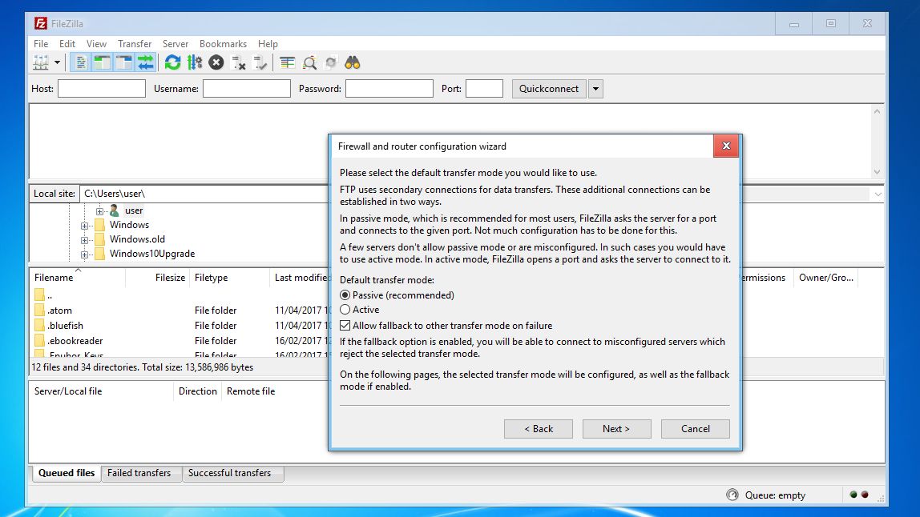Toggle the message log display

pyautogui.click(x=81, y=62)
